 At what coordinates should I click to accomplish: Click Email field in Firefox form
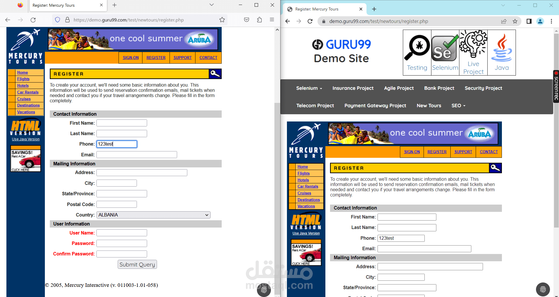coord(137,155)
